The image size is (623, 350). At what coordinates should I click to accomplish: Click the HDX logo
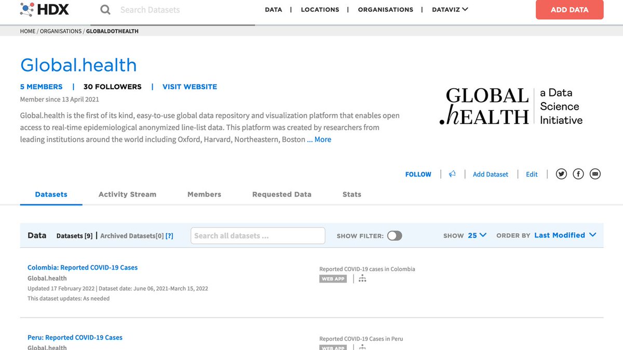(45, 9)
